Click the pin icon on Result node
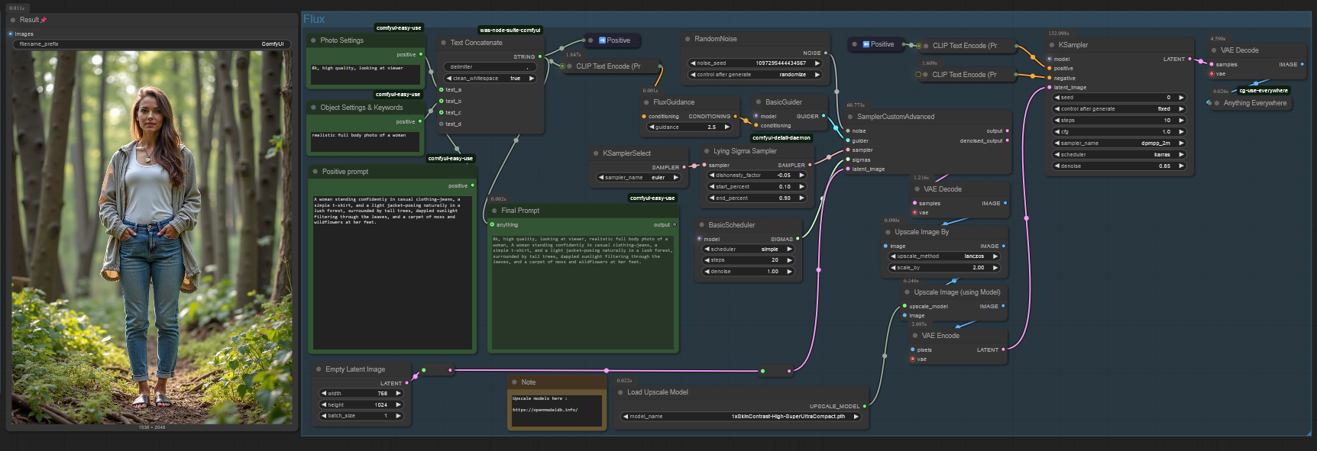This screenshot has height=451, width=1317. (44, 20)
